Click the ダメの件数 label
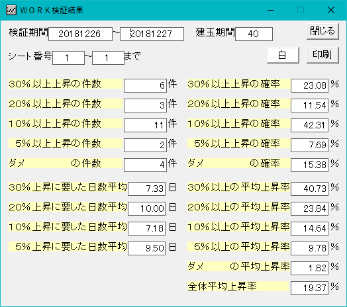This screenshot has height=307, width=347. (x=66, y=163)
